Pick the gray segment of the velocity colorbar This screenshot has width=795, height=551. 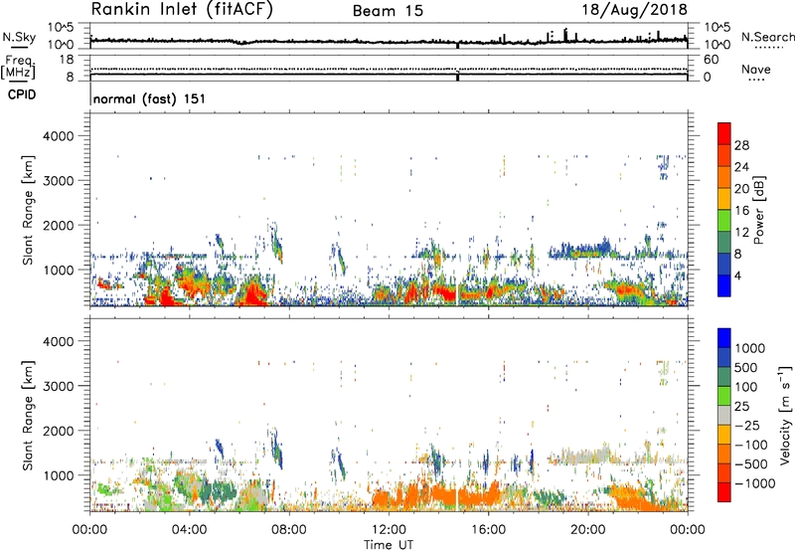point(724,415)
